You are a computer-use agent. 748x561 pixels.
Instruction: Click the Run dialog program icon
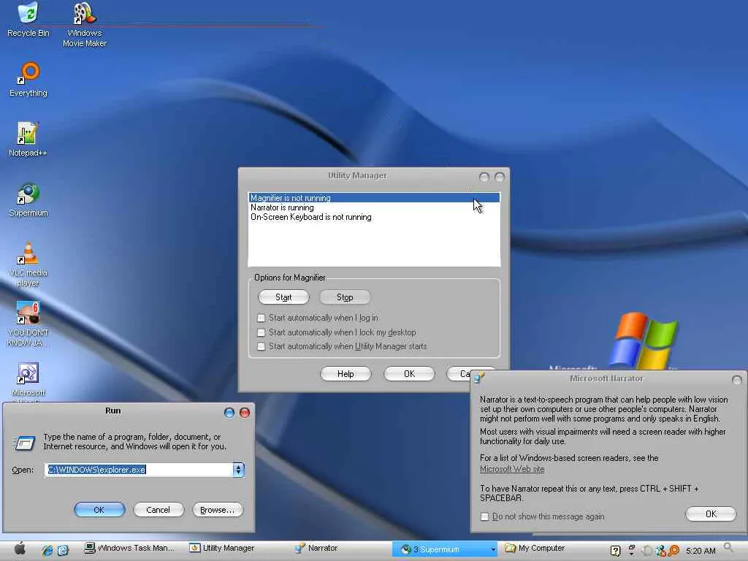24,443
